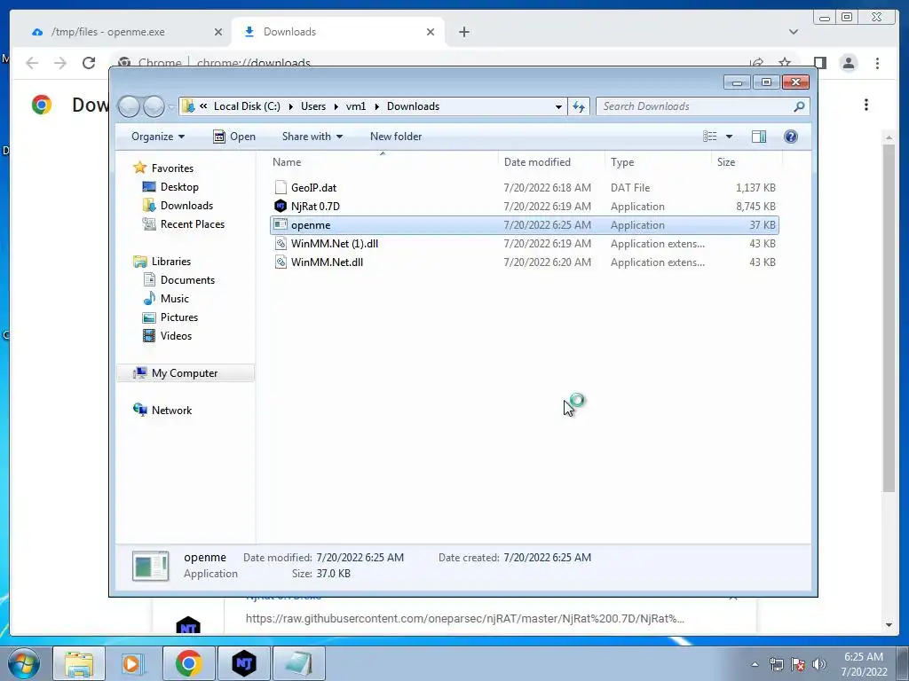Open Music library
This screenshot has width=909, height=681.
(x=175, y=298)
